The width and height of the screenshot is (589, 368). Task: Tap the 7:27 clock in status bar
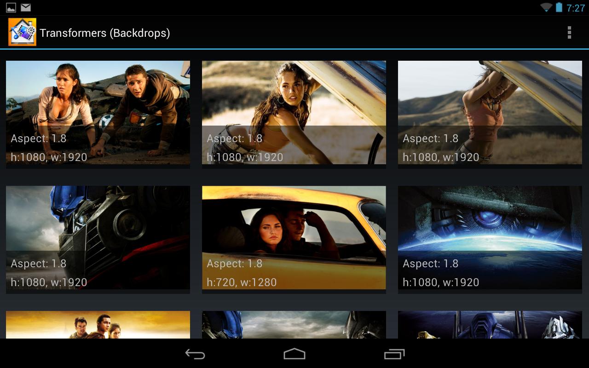576,8
